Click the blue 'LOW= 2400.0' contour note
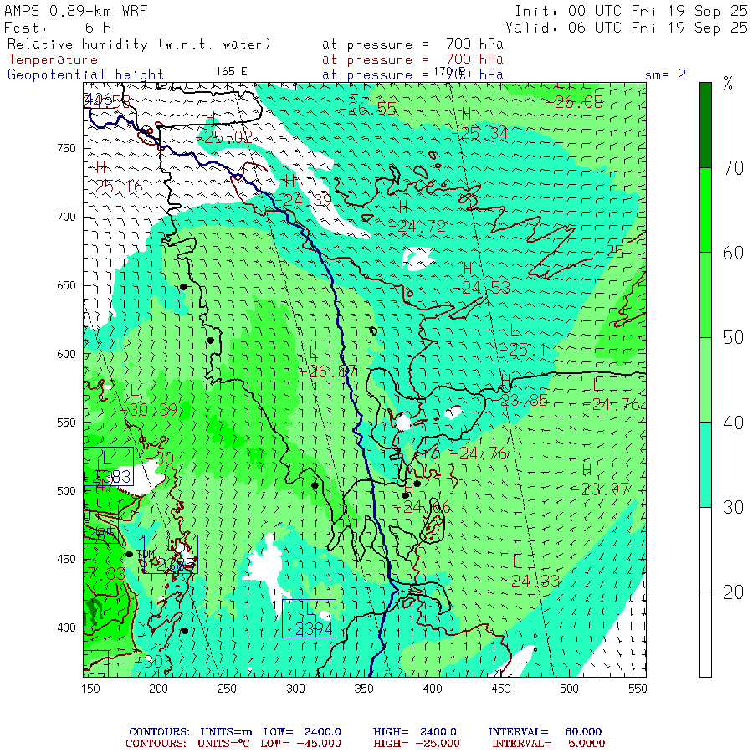The width and height of the screenshot is (753, 753). point(302,732)
